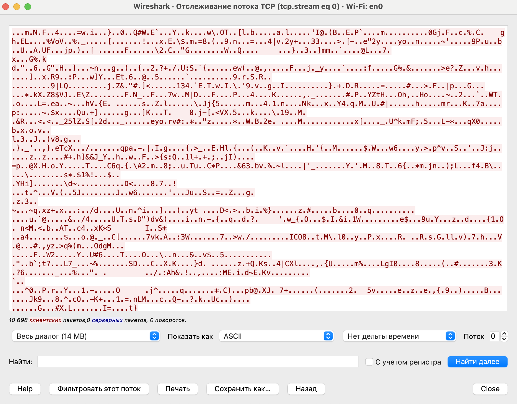Viewport: 517px width, 404px height.
Task: Click the red 'клиентских' packets label
Action: [45, 320]
